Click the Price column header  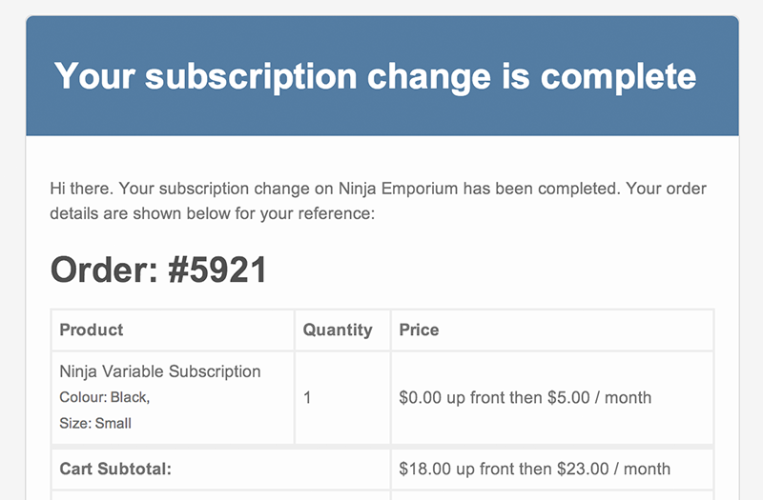[x=419, y=330]
